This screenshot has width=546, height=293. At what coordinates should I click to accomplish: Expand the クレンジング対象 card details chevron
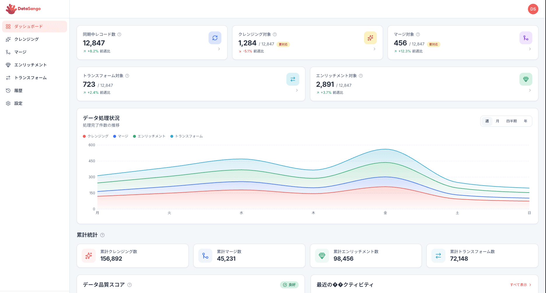point(375,49)
